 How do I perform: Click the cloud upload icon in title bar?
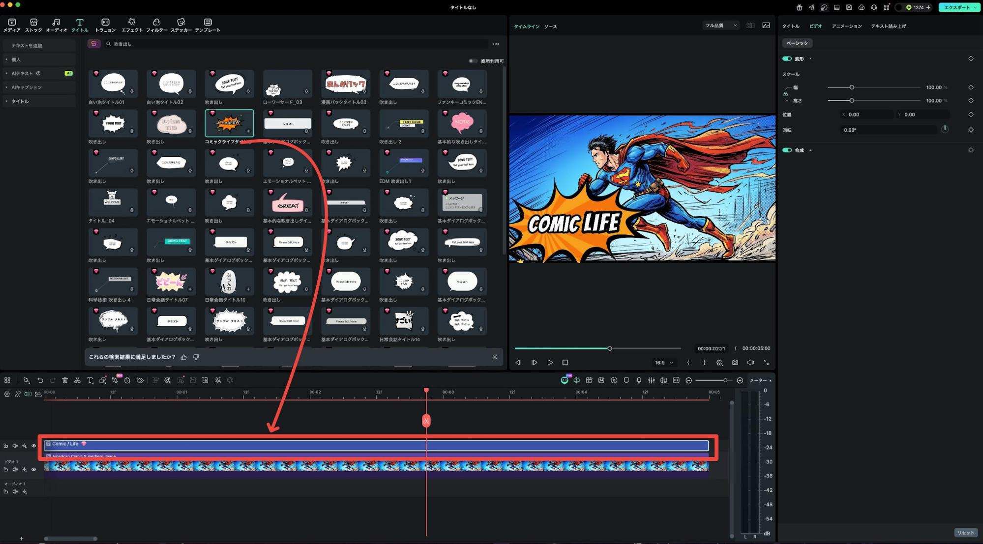862,7
